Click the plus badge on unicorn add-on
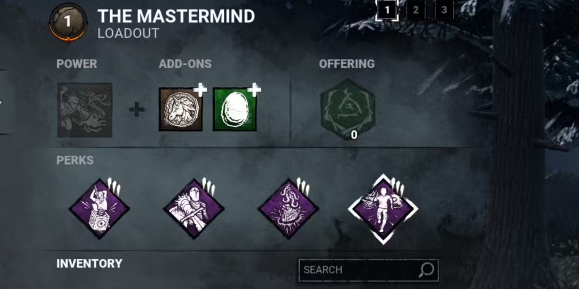Screen dimensions: 579x289 pos(200,90)
